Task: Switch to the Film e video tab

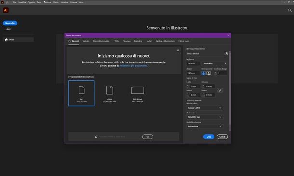Action: point(184,41)
